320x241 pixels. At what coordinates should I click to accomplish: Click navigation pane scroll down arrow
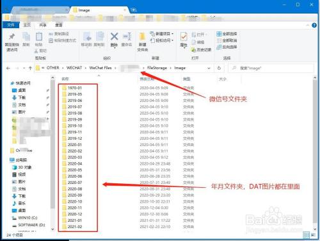tap(52, 229)
